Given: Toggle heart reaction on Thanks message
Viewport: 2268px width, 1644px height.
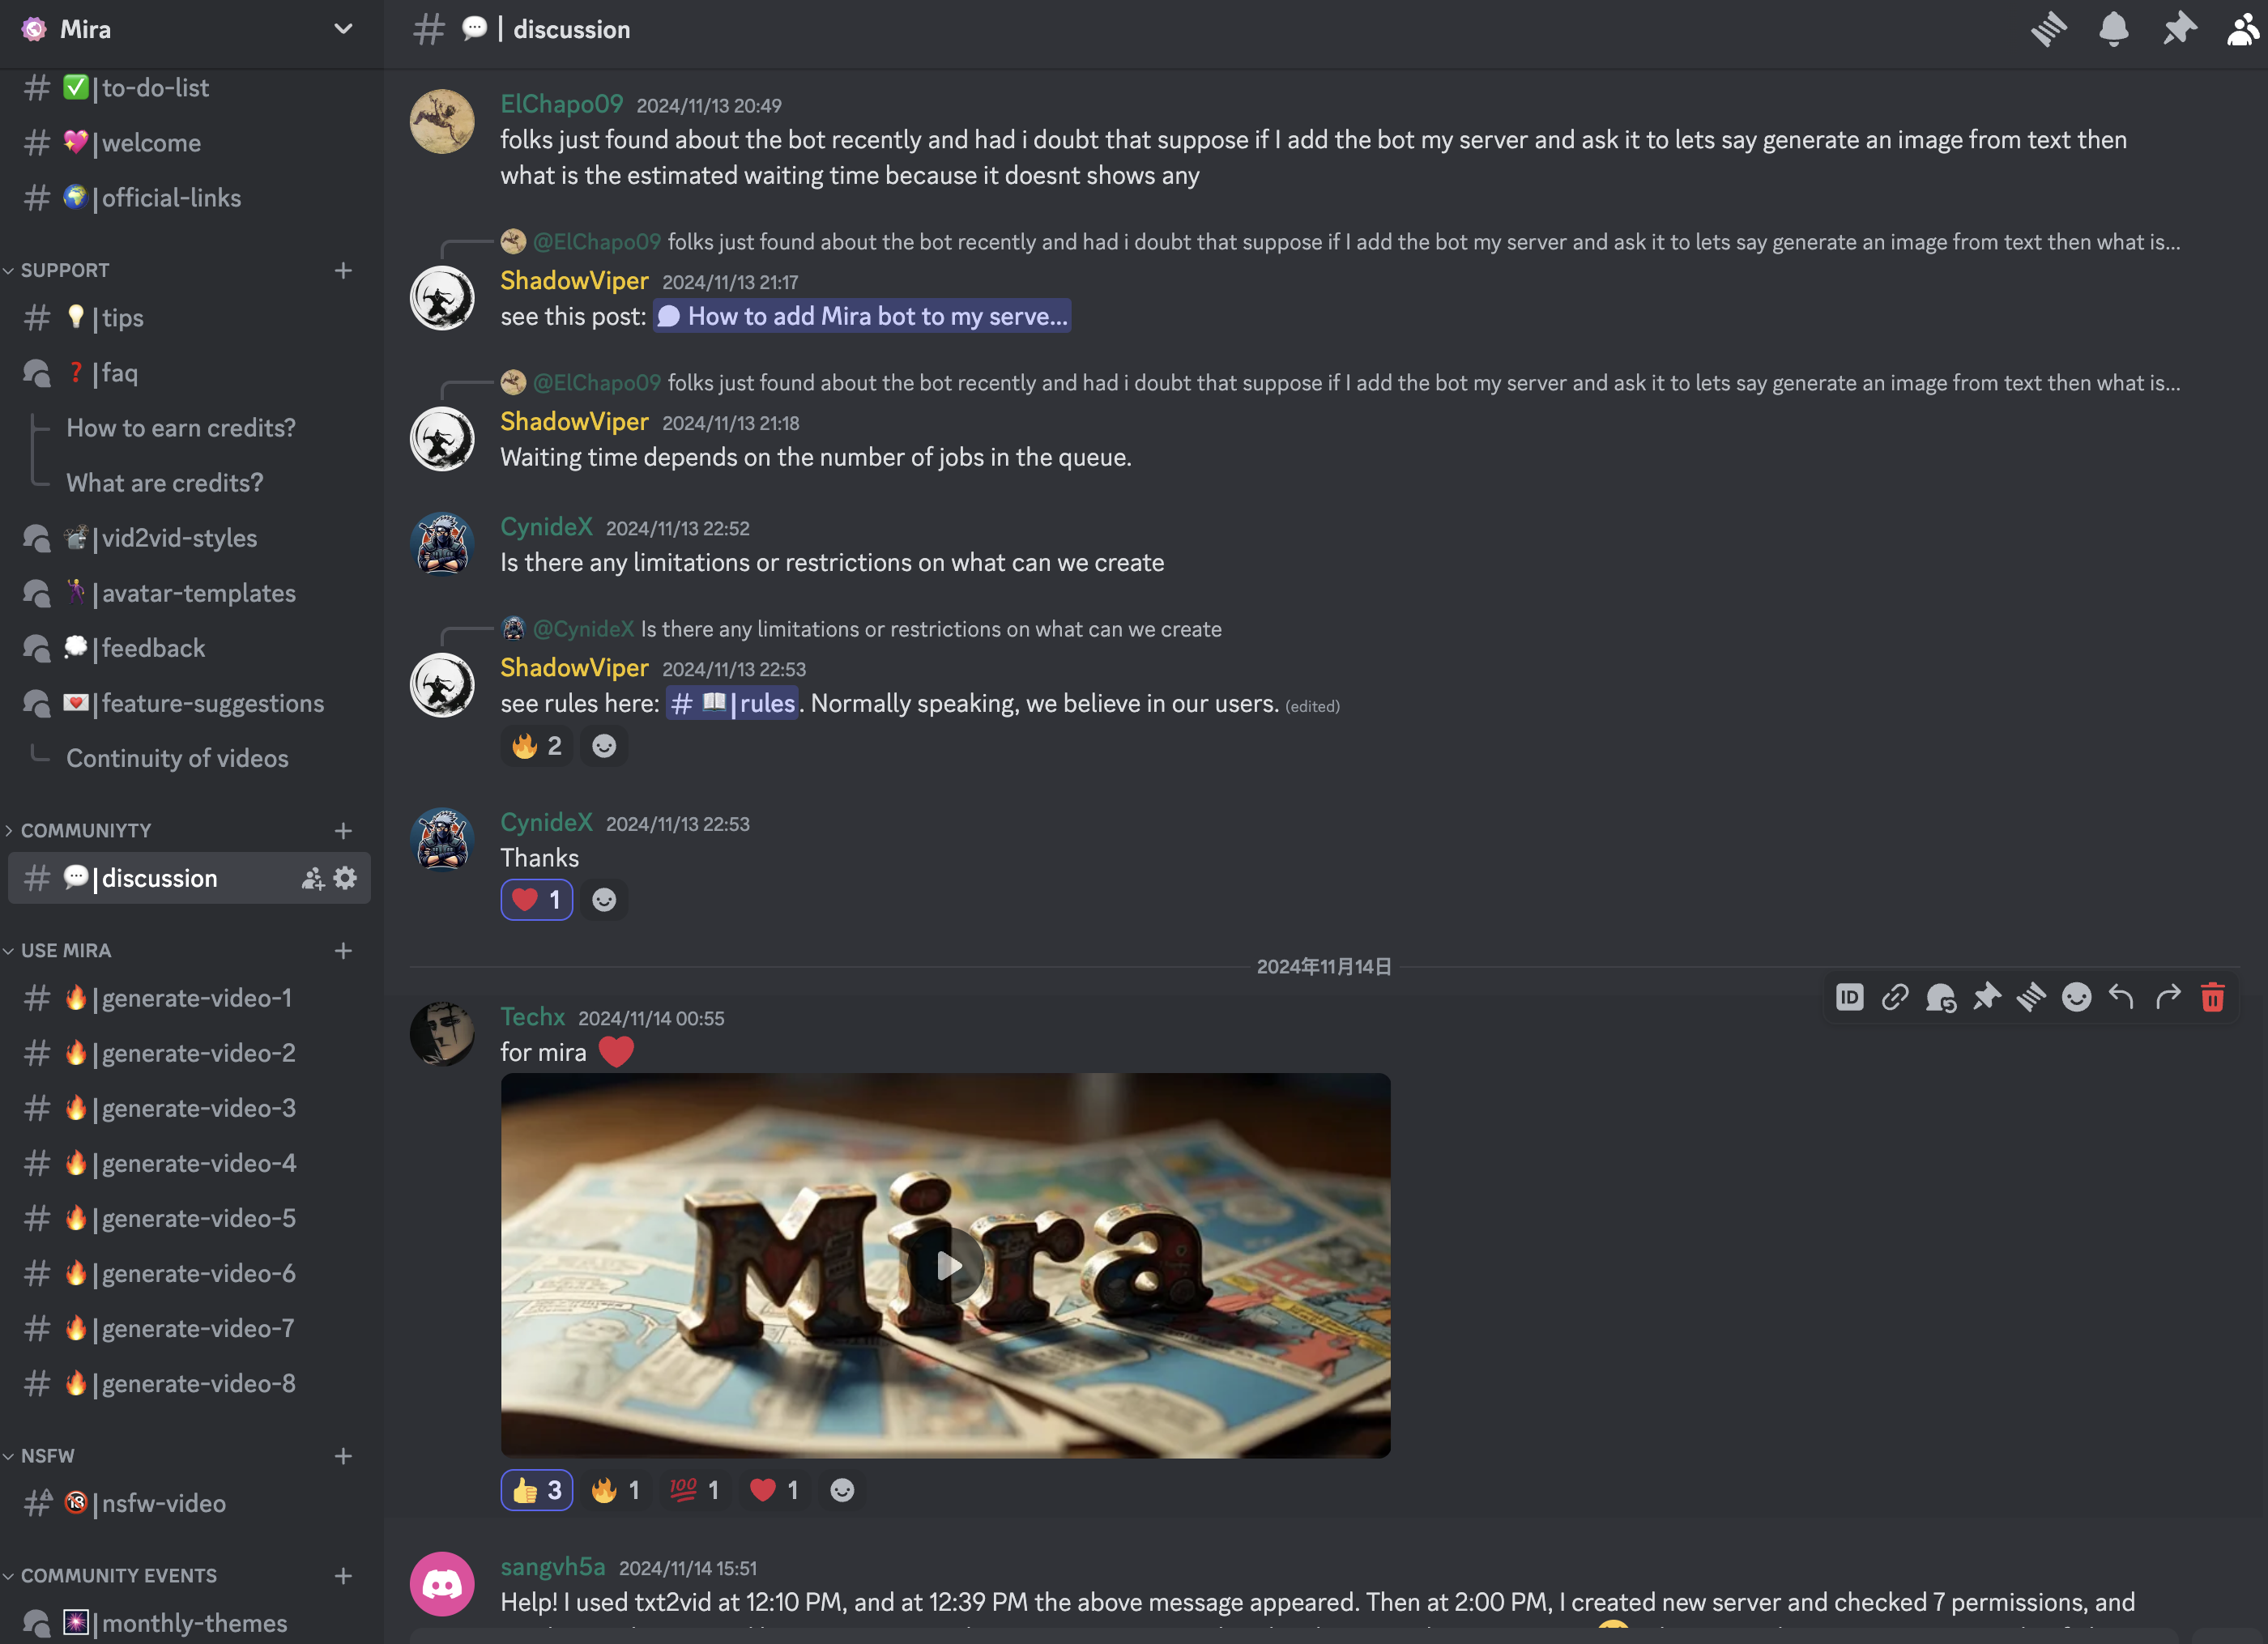Looking at the screenshot, I should point(537,899).
